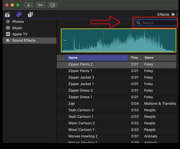The image size is (180, 149).
Task: Click the Music note icon
Action: click(x=8, y=28)
